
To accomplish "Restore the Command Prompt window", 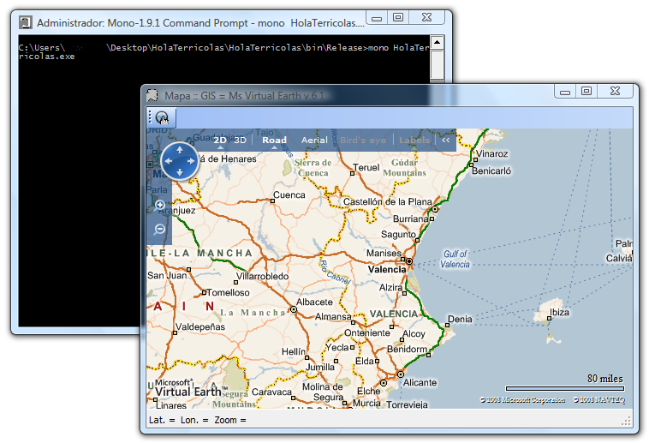I will [x=398, y=17].
